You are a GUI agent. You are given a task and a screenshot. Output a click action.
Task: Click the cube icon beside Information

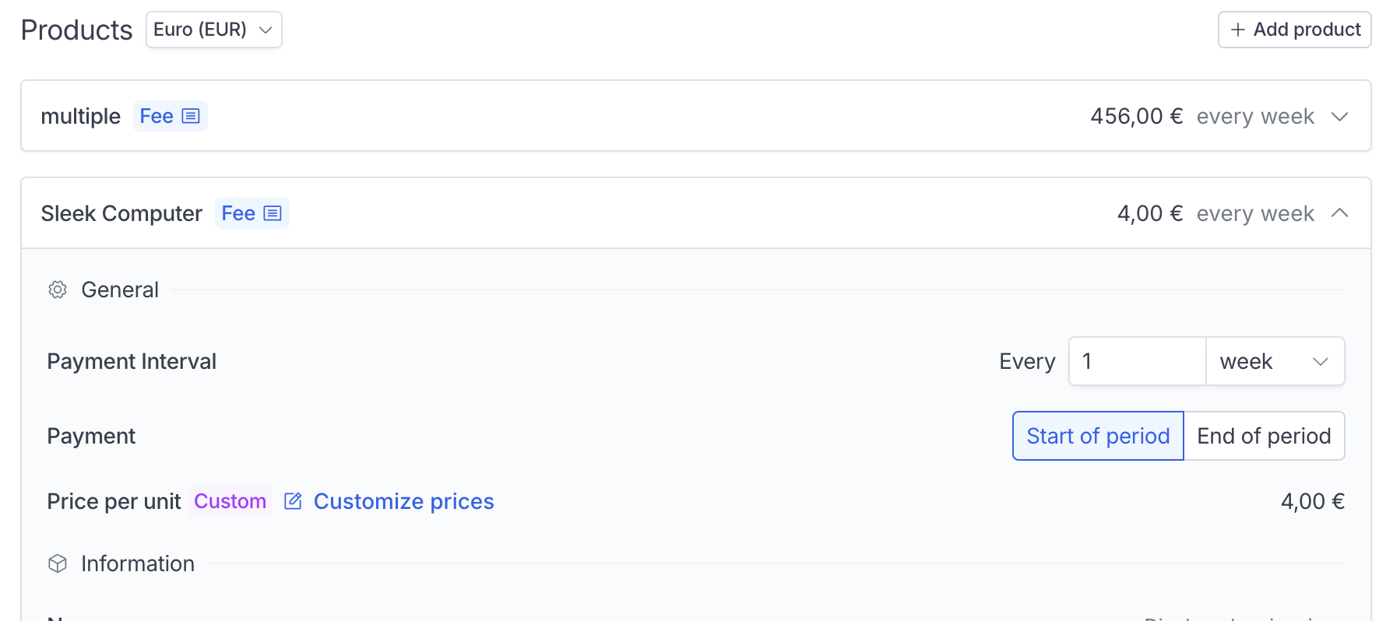[58, 563]
